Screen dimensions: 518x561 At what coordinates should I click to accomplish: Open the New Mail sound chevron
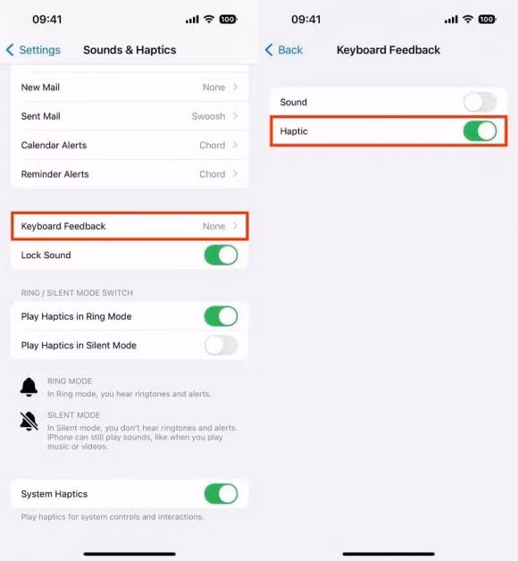(236, 87)
